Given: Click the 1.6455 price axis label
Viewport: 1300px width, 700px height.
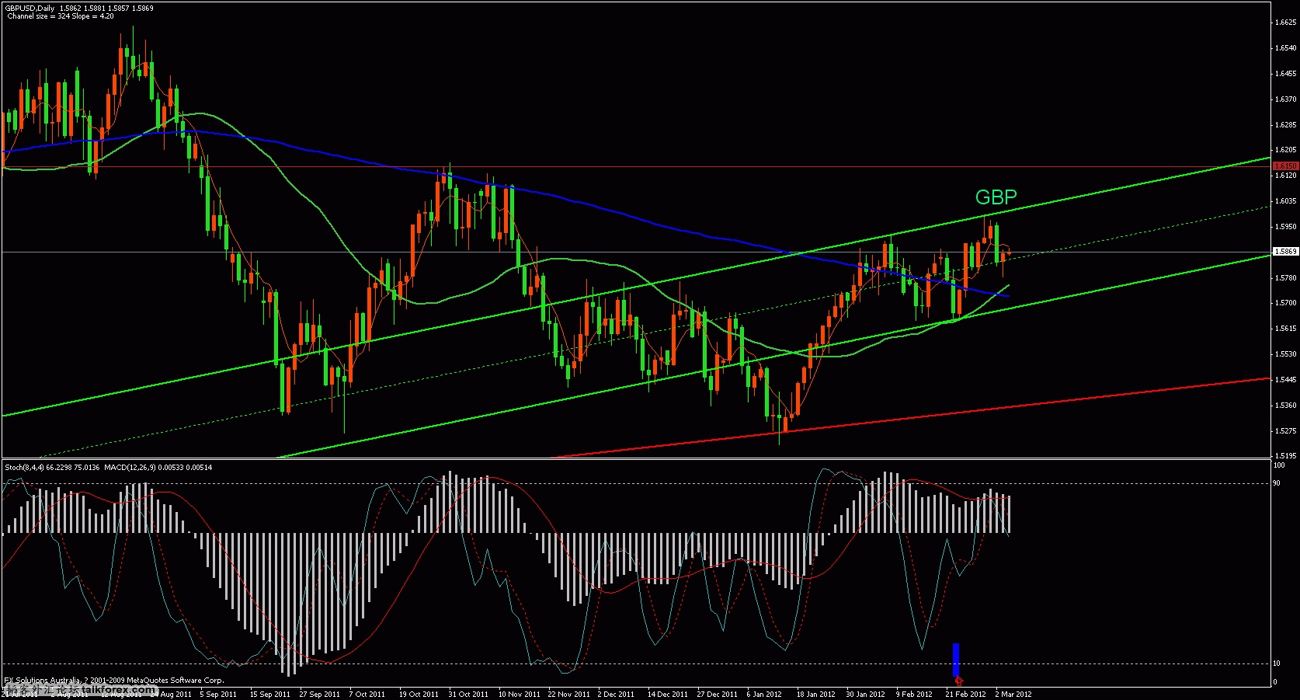Looking at the screenshot, I should [x=1286, y=74].
